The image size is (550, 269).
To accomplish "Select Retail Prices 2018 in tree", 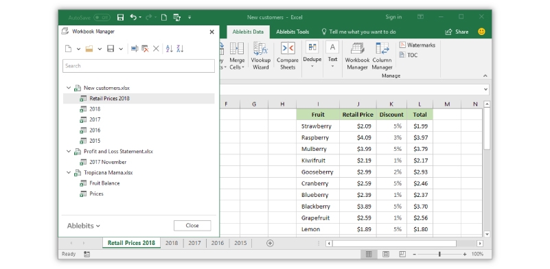I will [139, 99].
